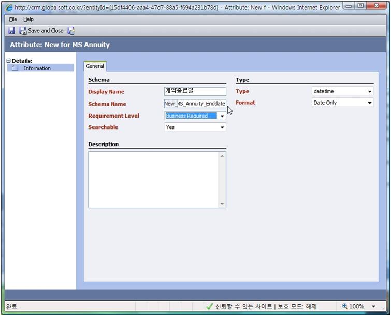Screen dimensions: 391x316
Task: Select Information in the Details pane
Action: click(40, 68)
